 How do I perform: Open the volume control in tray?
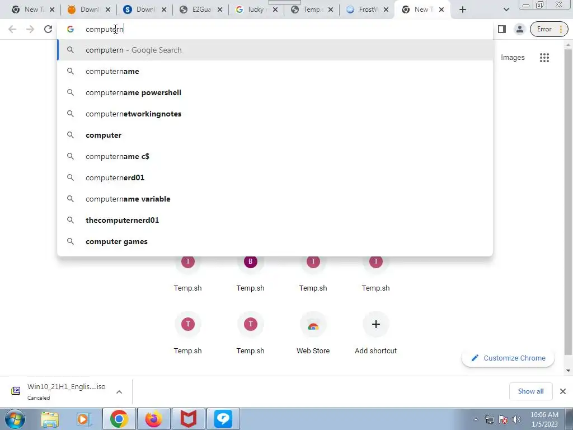click(516, 419)
